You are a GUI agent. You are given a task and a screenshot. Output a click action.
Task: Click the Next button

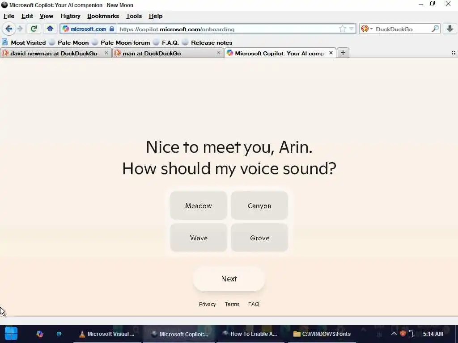pos(229,279)
